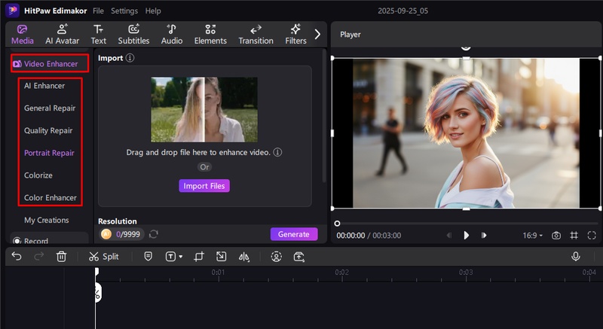This screenshot has height=329, width=603.
Task: Click the purple Generate button
Action: tap(294, 234)
